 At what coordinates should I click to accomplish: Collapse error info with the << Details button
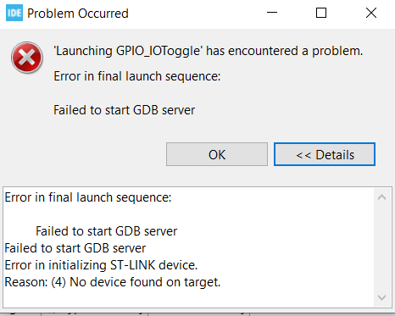325,154
